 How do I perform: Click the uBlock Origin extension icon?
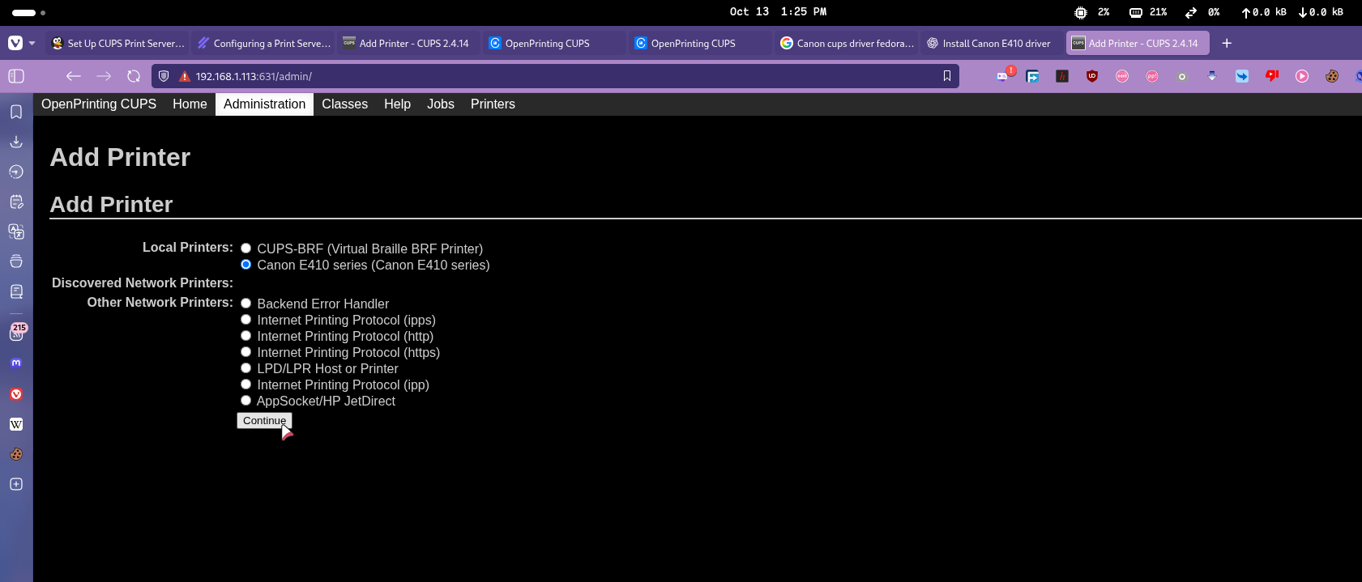point(1092,76)
